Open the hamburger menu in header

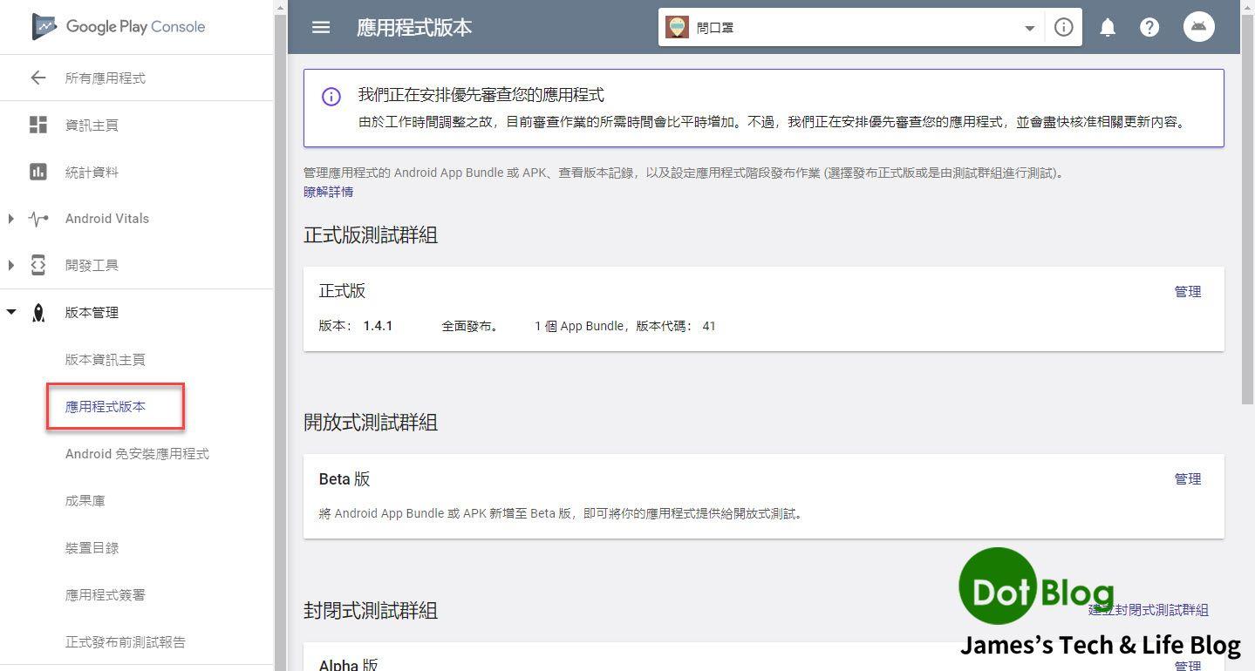coord(321,27)
